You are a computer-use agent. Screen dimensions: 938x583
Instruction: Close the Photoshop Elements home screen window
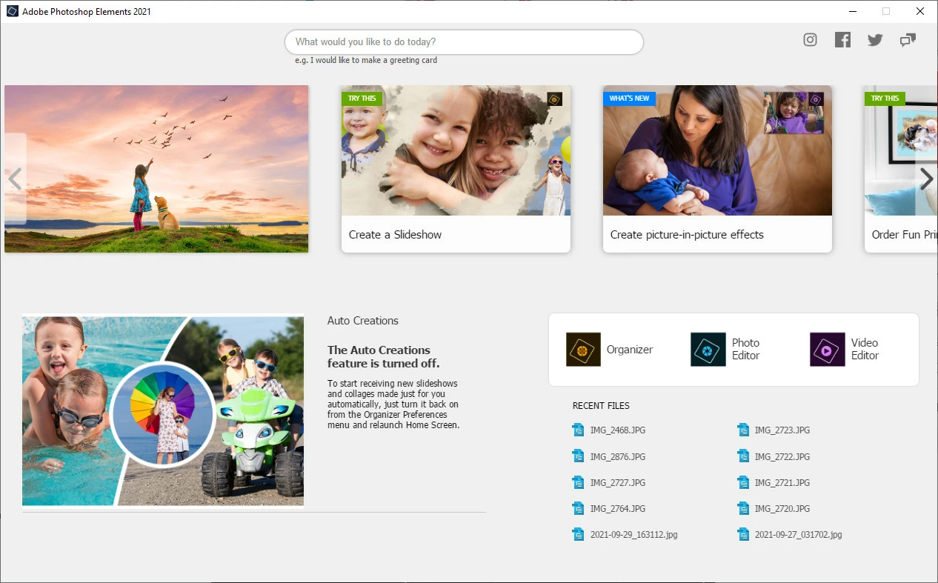click(919, 11)
